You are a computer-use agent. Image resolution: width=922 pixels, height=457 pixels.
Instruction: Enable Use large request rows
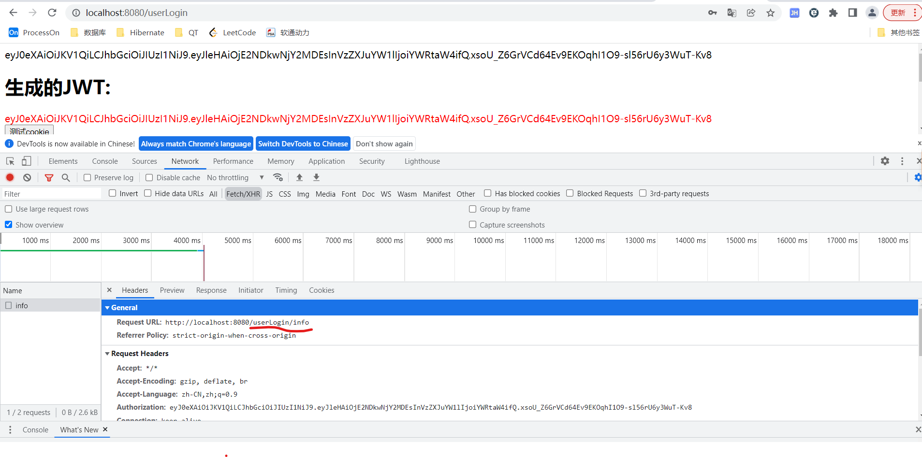[x=9, y=209]
